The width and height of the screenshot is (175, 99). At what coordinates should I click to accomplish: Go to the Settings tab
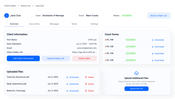point(94,24)
